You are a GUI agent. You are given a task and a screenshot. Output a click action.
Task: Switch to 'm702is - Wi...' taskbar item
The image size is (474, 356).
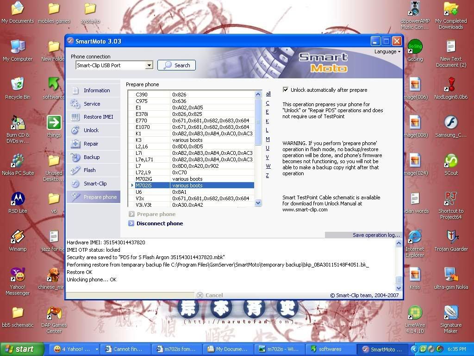(279, 349)
